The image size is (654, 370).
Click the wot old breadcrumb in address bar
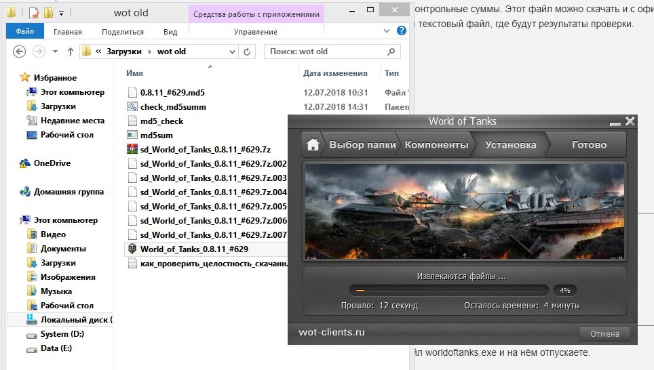click(x=172, y=52)
